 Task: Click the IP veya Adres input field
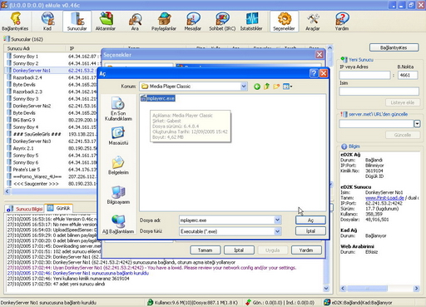coord(365,75)
